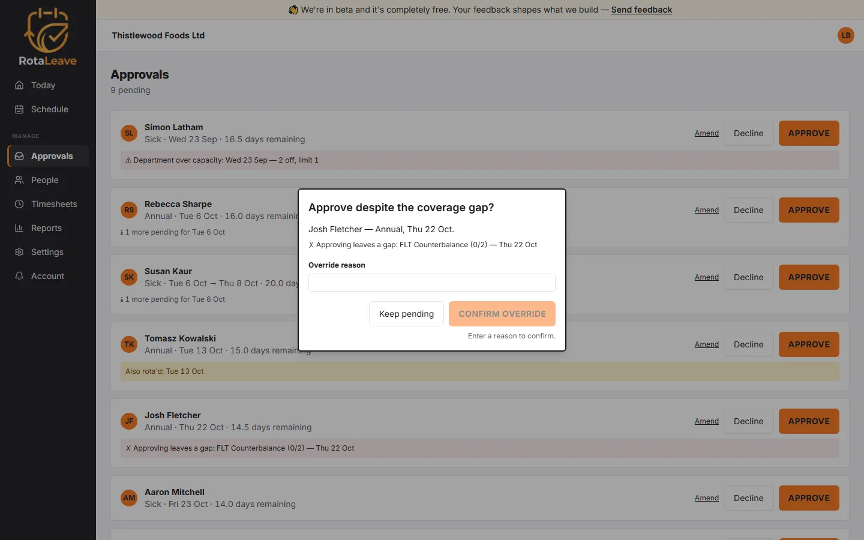Open the People icon in sidebar
Viewport: 864px width, 540px height.
pos(19,180)
